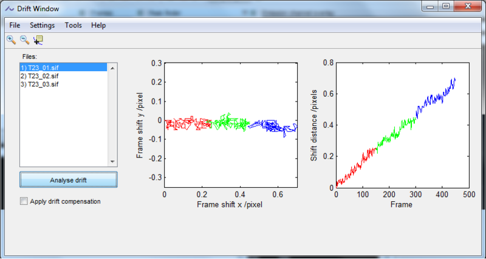Screen dimensions: 486x259
Task: Enable Apply drift compensation checkbox
Action: (x=24, y=201)
